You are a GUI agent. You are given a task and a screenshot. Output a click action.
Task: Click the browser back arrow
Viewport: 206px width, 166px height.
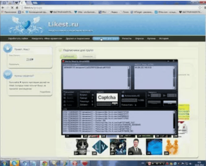3,8
